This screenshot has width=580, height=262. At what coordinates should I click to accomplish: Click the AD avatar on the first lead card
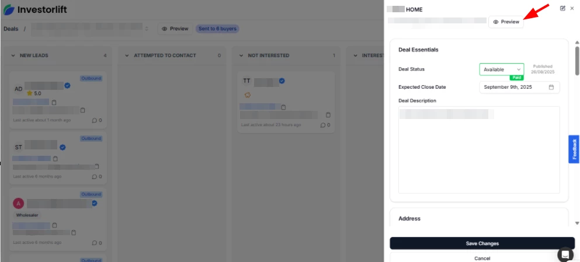[x=19, y=89]
